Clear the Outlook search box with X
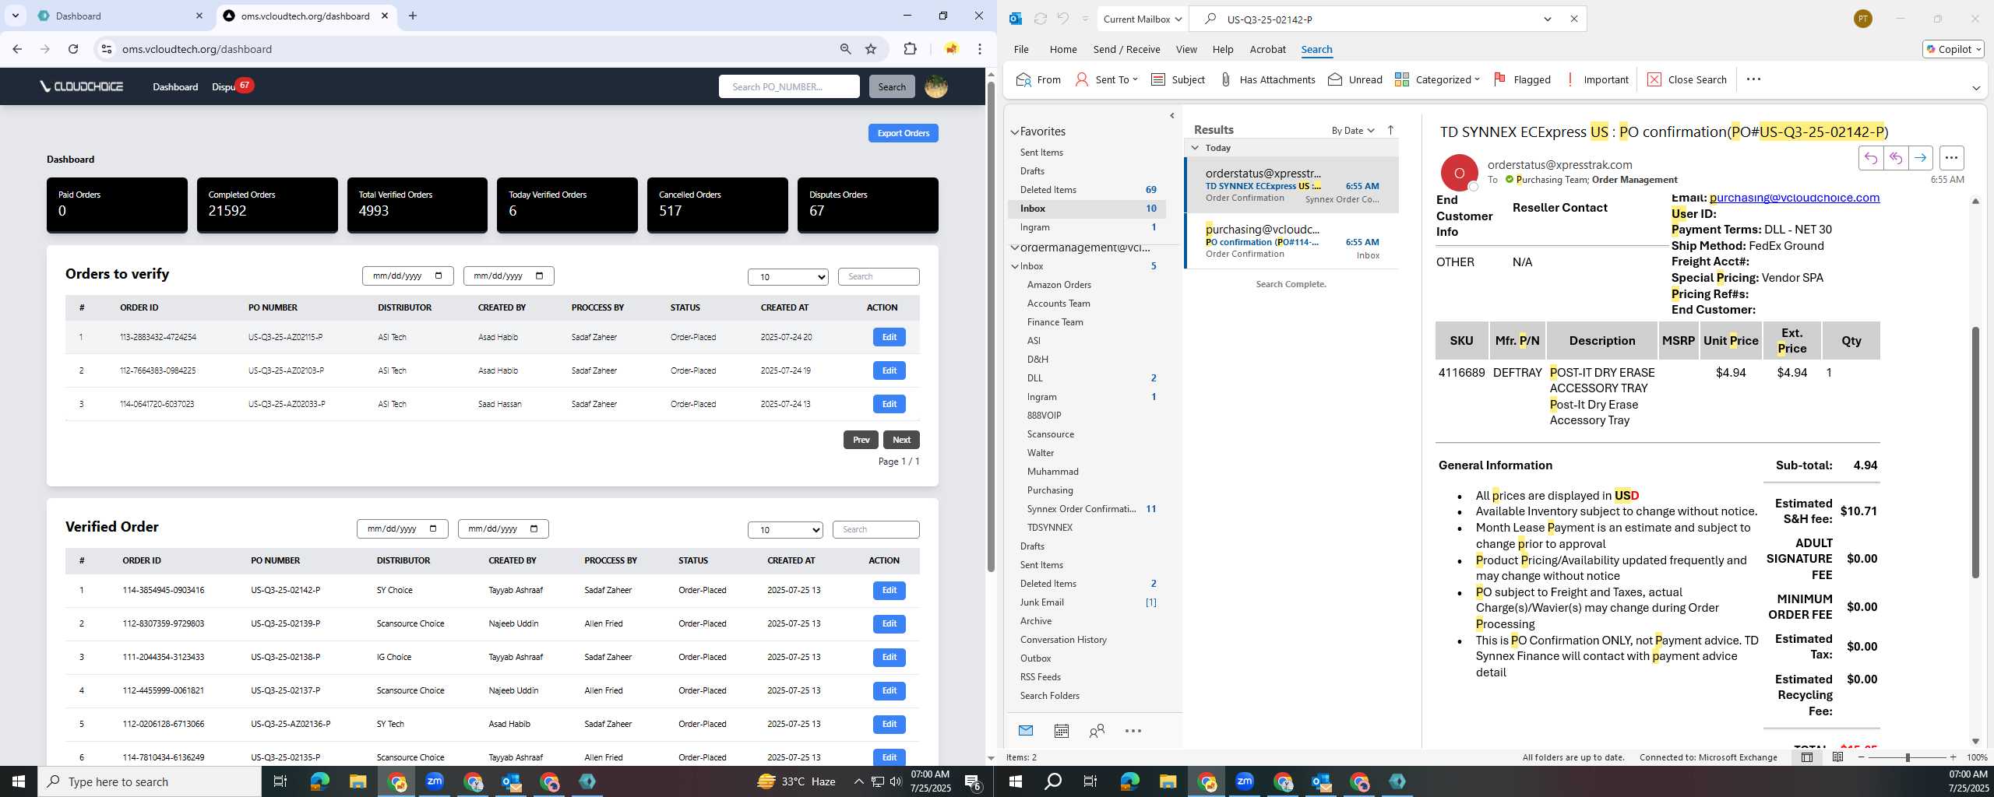 1573,19
